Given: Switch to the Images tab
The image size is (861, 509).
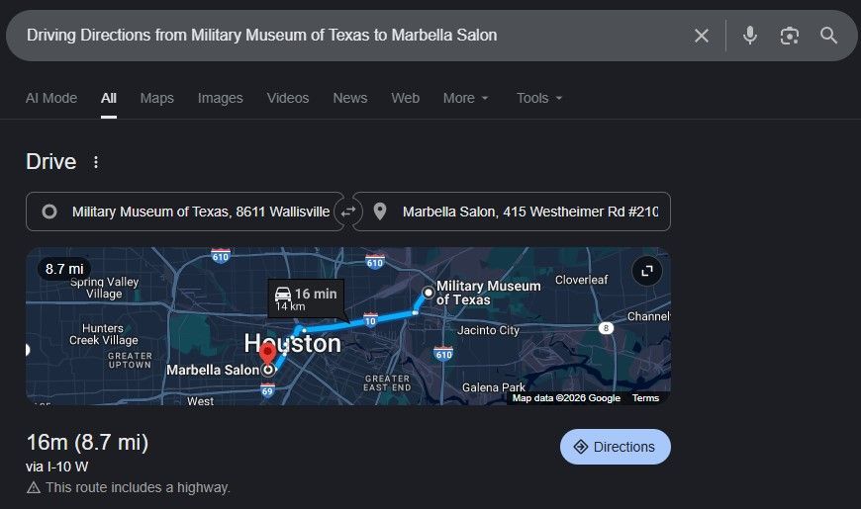Looking at the screenshot, I should click(x=220, y=98).
